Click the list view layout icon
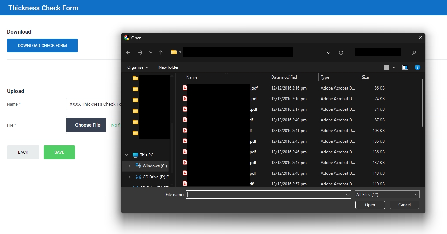The image size is (447, 234). [x=386, y=67]
